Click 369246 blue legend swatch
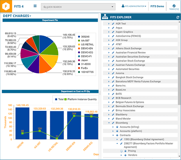 [79, 37]
